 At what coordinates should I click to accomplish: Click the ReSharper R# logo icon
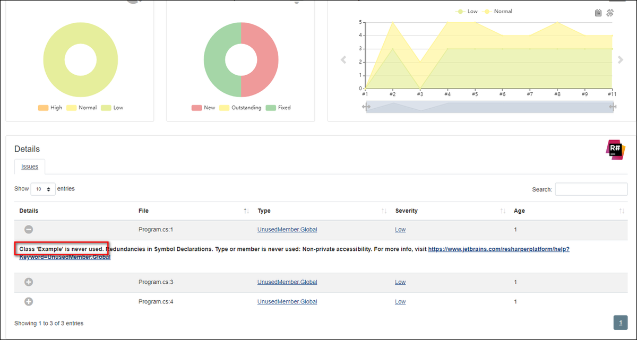coord(615,150)
